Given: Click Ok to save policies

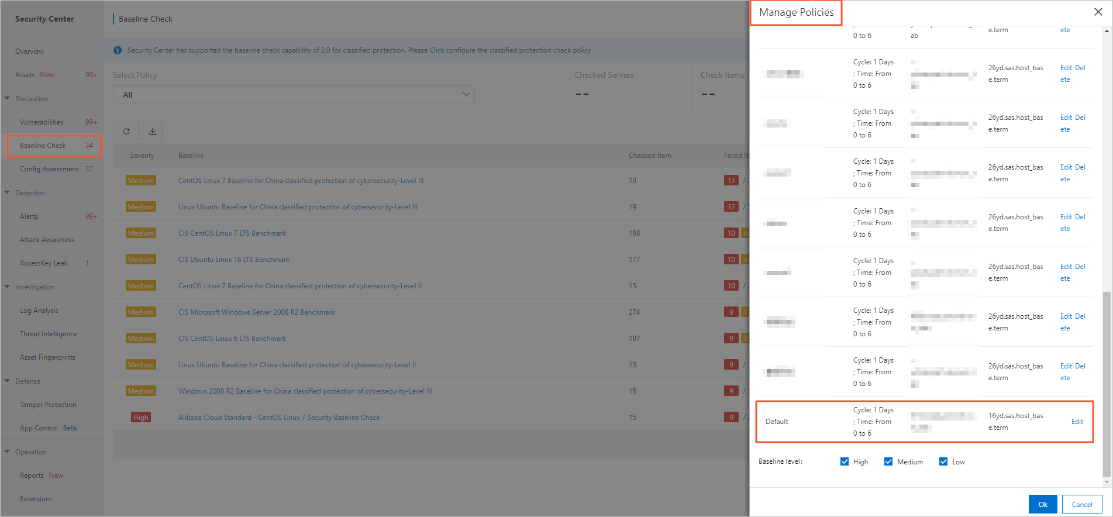Looking at the screenshot, I should (x=1042, y=504).
